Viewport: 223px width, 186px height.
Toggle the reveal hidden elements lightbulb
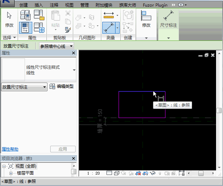pyautogui.click(x=160, y=173)
